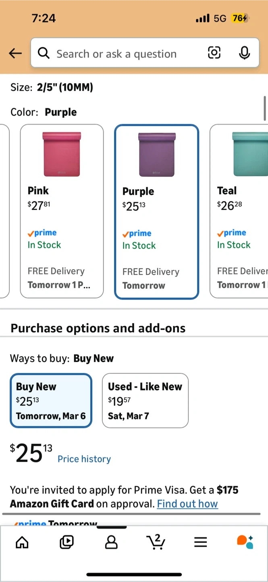
Task: Open the shopping cart icon
Action: point(156,542)
